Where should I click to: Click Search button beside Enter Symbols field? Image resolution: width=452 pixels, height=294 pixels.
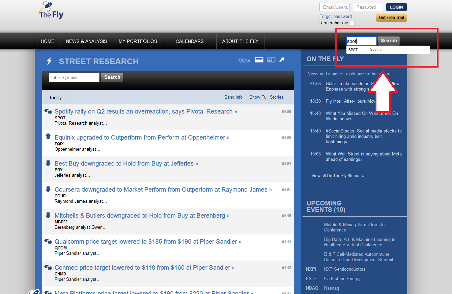point(112,77)
